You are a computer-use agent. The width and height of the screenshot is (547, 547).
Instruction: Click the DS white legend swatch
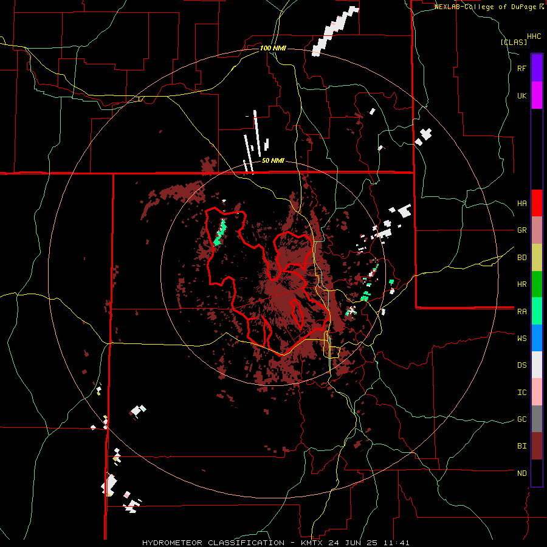pyautogui.click(x=537, y=365)
